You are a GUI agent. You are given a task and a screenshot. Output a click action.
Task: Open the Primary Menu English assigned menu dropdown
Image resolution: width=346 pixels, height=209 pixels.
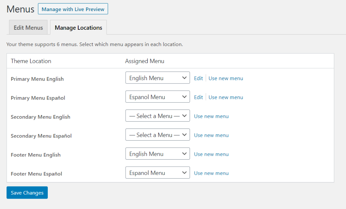157,78
